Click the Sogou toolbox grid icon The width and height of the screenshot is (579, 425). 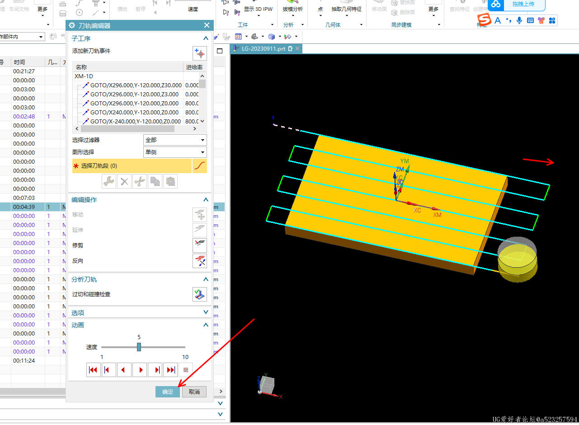[x=552, y=20]
